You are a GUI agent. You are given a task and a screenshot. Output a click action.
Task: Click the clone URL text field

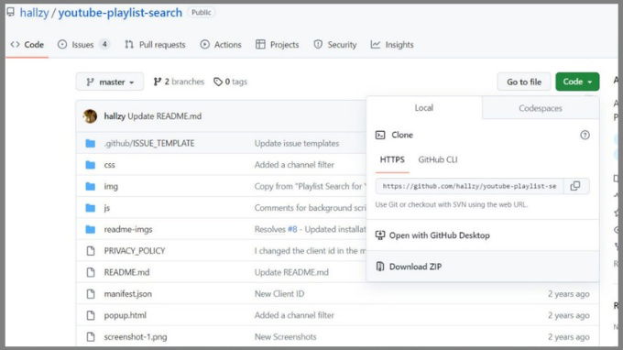coord(470,186)
